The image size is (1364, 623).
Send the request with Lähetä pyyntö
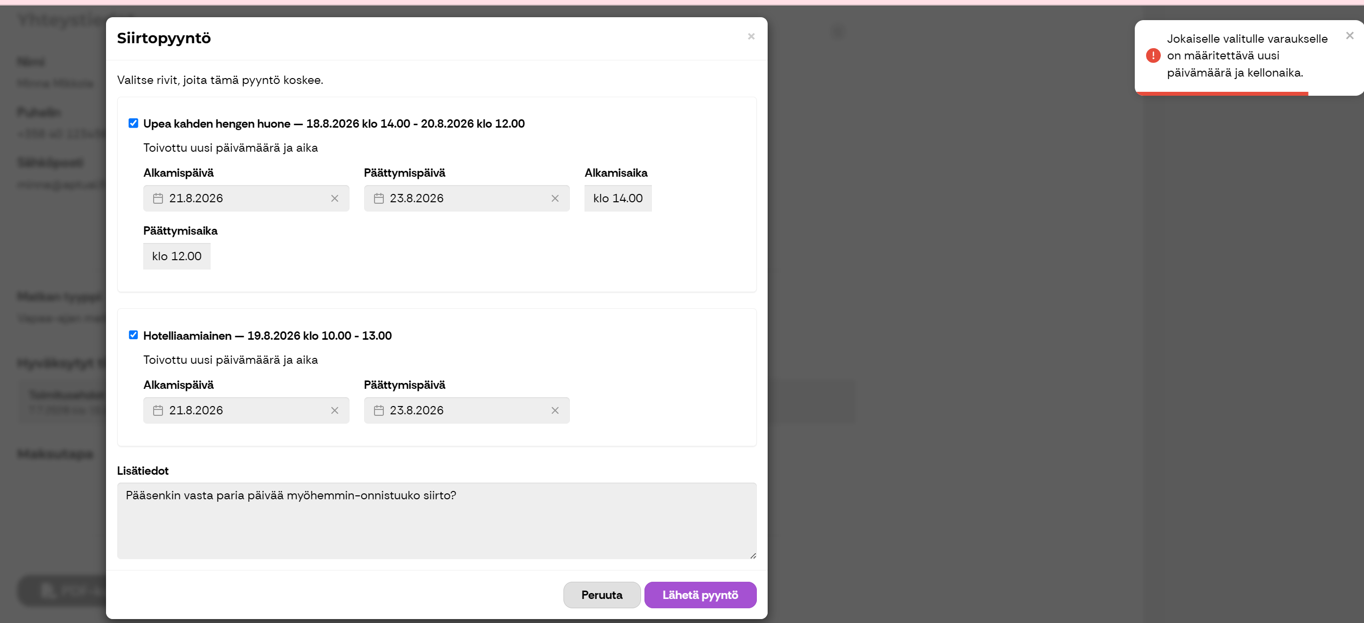(x=700, y=595)
